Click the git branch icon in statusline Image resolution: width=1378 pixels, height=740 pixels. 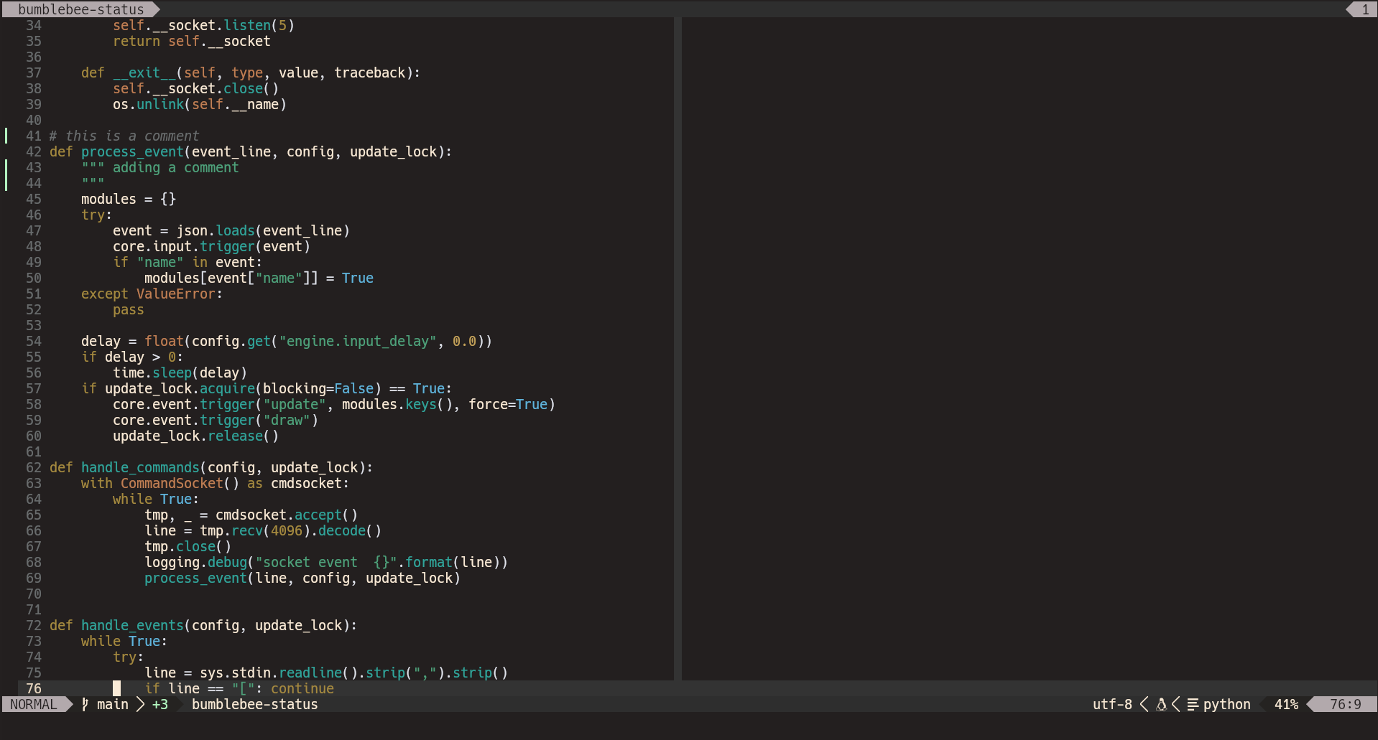(85, 704)
